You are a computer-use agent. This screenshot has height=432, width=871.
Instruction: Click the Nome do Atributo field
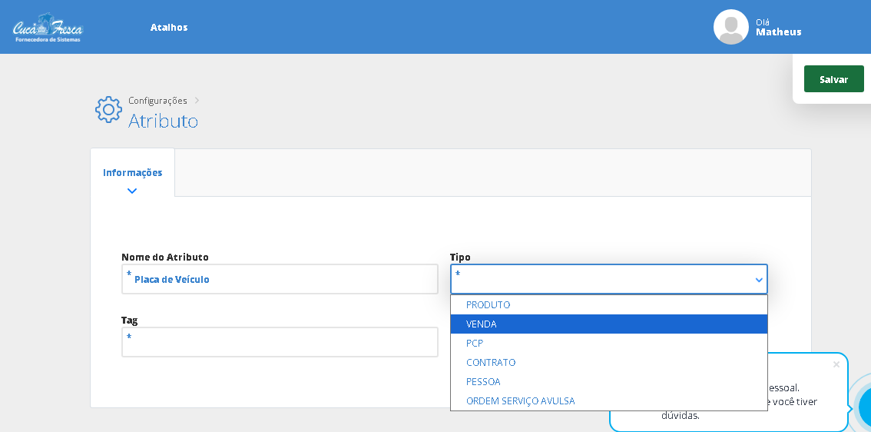[x=280, y=279]
